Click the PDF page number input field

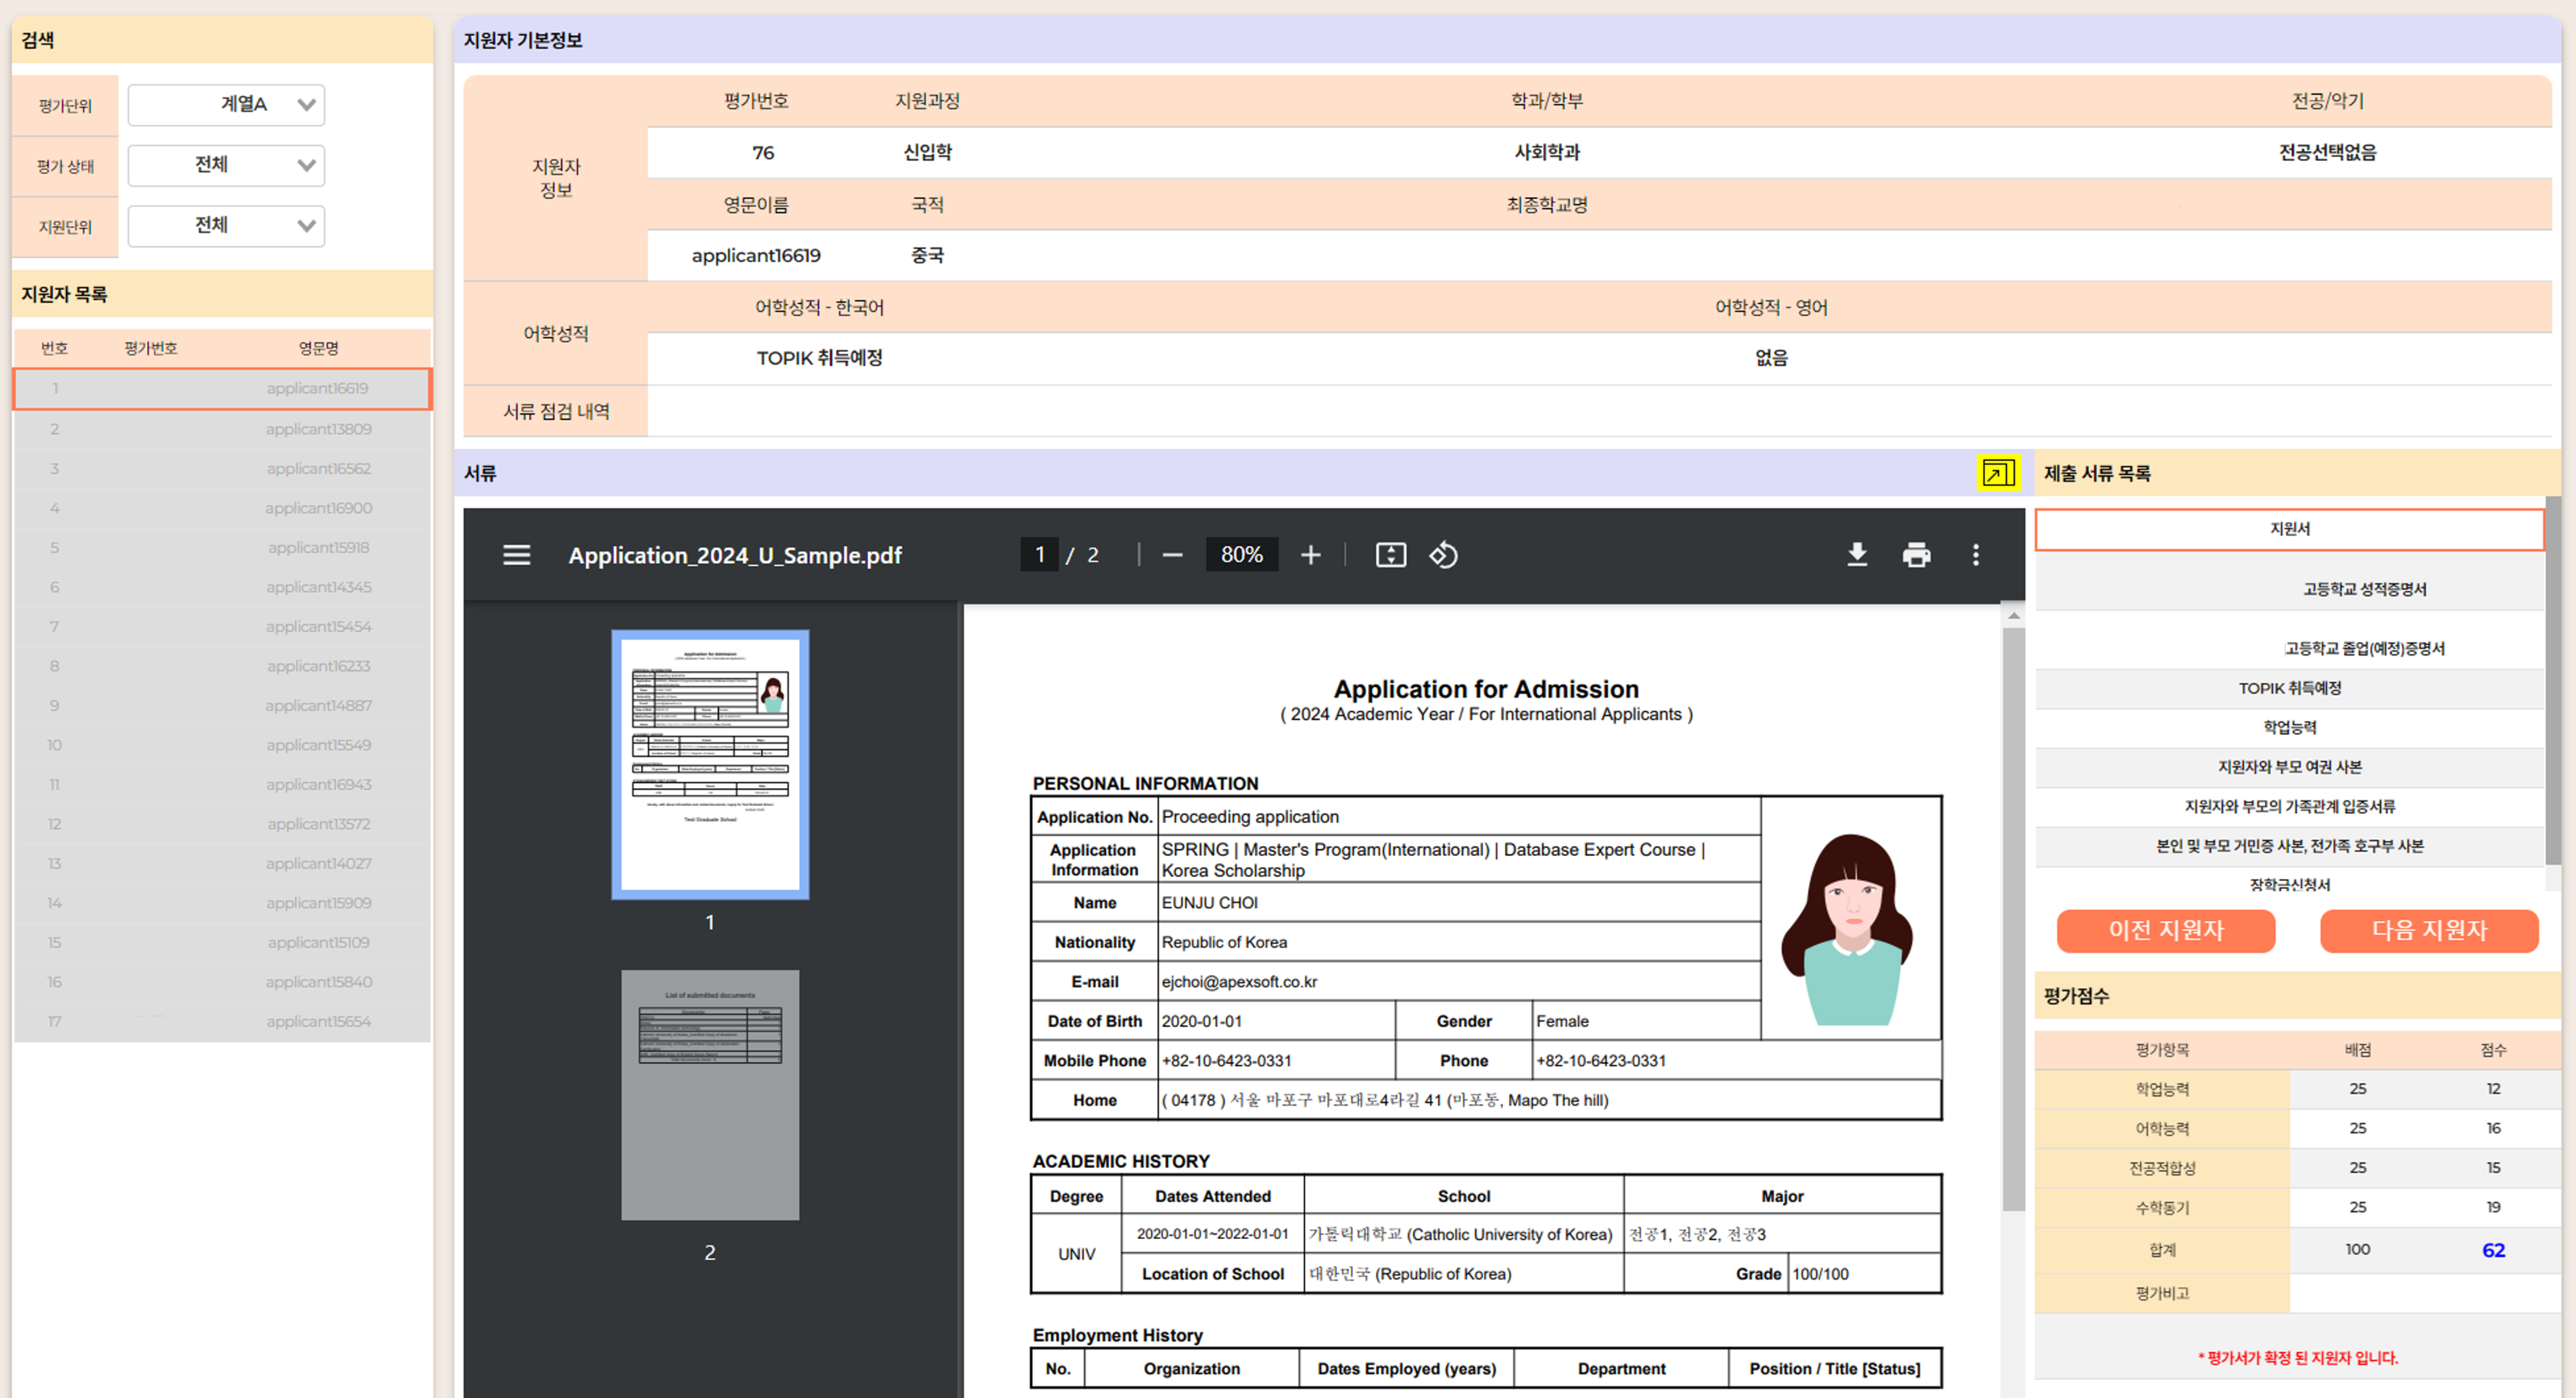pyautogui.click(x=1039, y=555)
